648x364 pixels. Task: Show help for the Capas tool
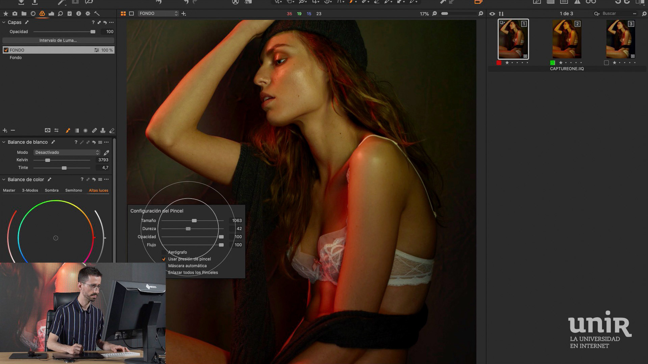(93, 23)
